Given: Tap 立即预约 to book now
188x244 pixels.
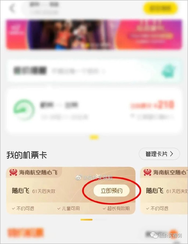Looking at the screenshot, I should (x=111, y=191).
